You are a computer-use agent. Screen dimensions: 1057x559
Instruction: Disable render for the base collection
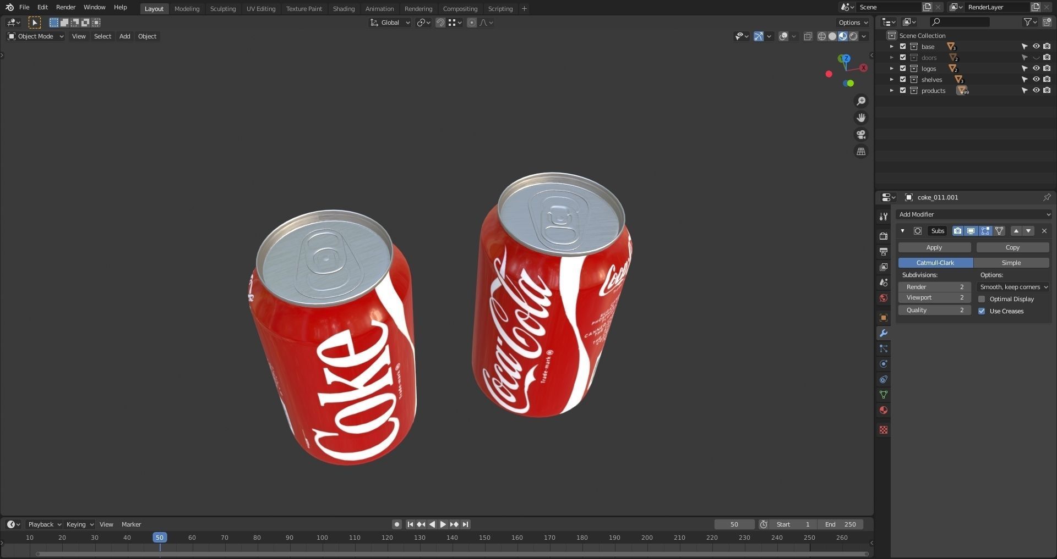(x=1047, y=47)
